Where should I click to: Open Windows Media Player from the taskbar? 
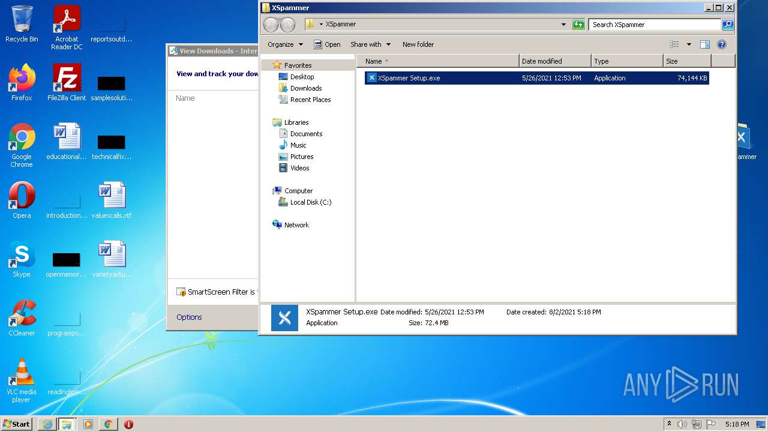pos(88,424)
